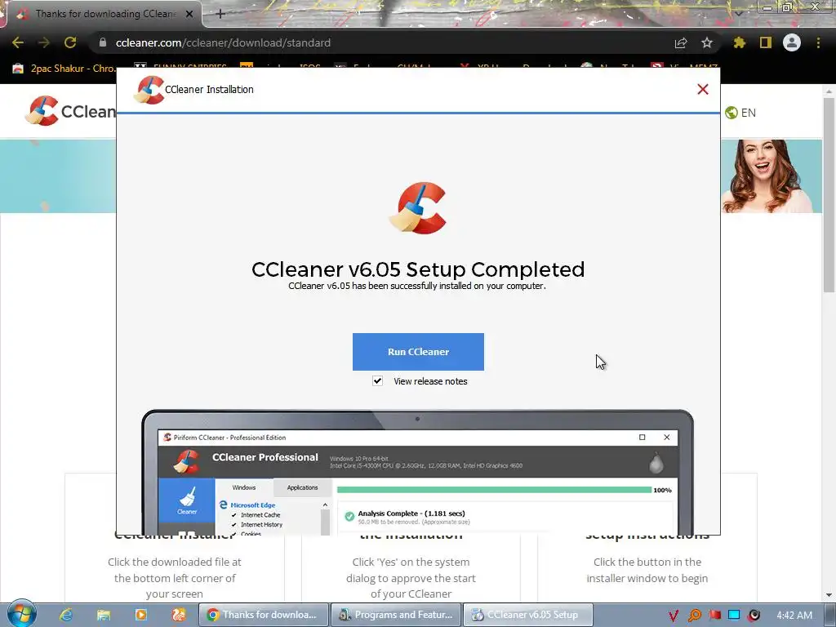Click the CCleaner website logo
The image size is (836, 627).
pos(70,111)
